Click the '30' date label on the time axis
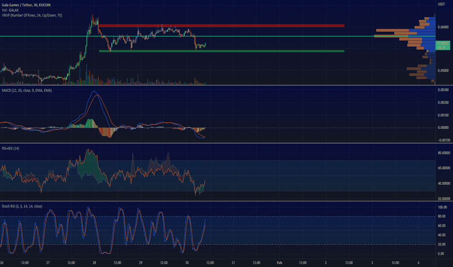 (x=187, y=263)
